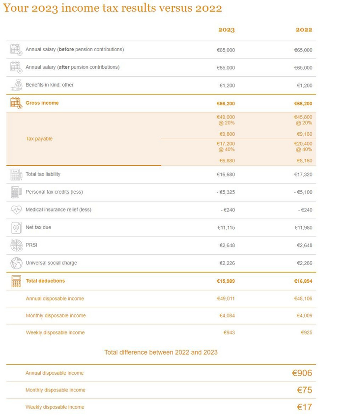Click the money bag Benefits in kind icon
The image size is (344, 419).
(16, 85)
